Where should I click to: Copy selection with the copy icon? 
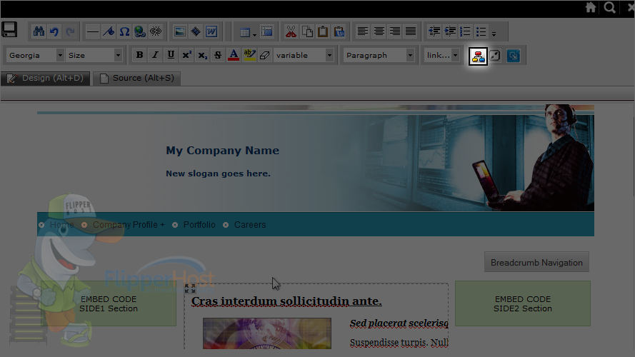[x=307, y=31]
